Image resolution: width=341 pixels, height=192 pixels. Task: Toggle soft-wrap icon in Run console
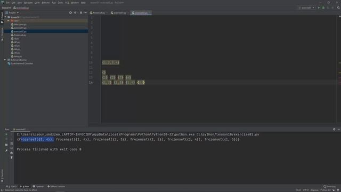point(12,143)
